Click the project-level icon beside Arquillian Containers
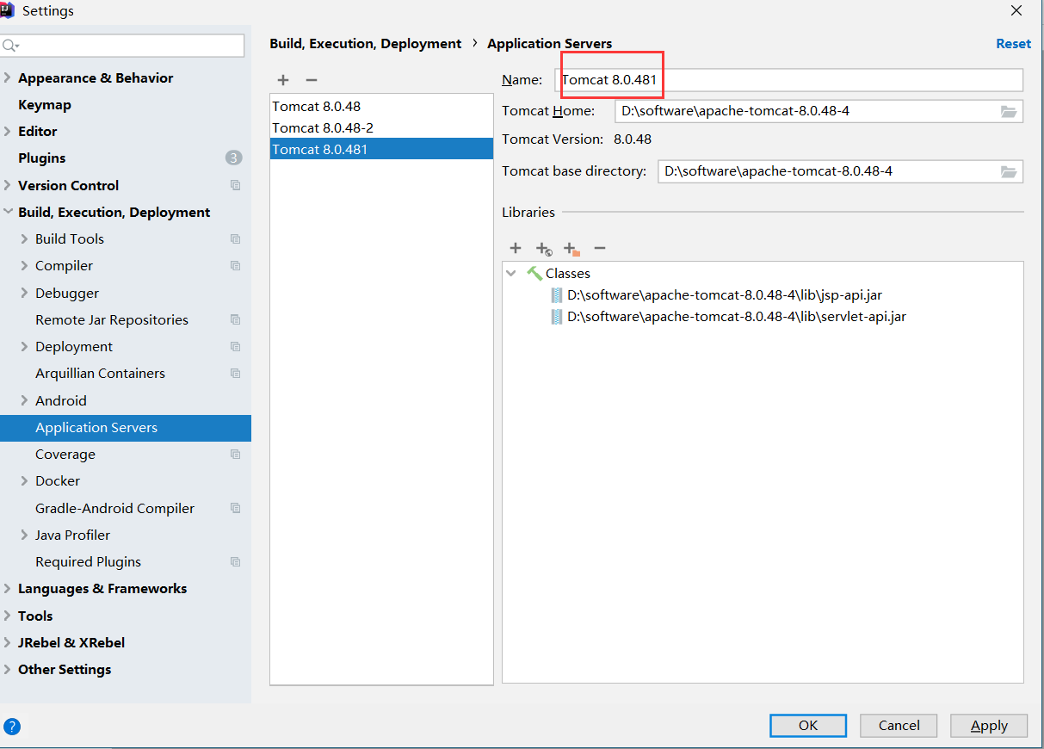The image size is (1044, 749). tap(236, 373)
